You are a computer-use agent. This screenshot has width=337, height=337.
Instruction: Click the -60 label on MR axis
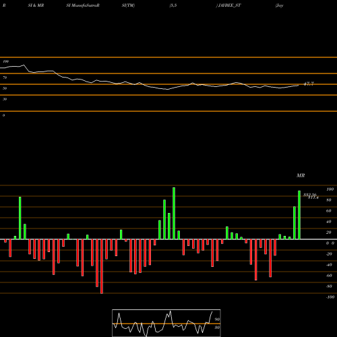(x=329, y=276)
